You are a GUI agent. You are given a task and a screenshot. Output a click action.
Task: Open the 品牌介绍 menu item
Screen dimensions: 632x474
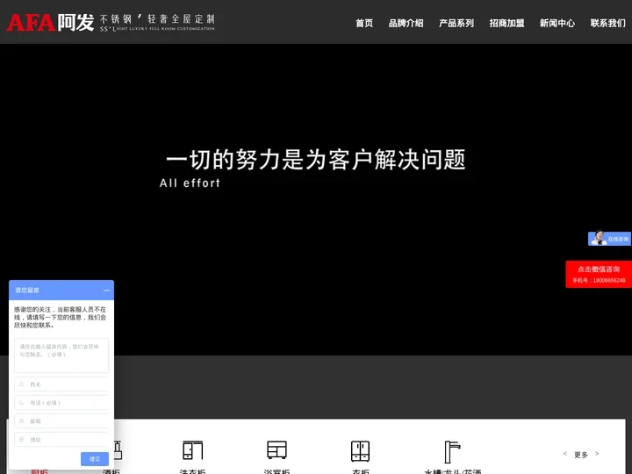[x=406, y=23]
